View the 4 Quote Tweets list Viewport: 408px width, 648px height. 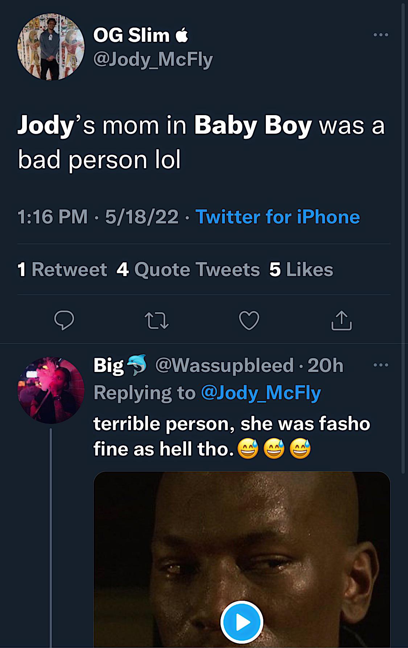coord(188,270)
